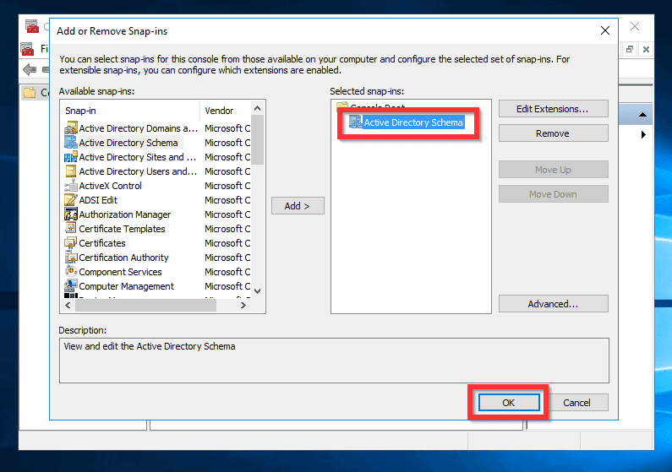
Task: Select Authorization Manager in the list
Action: point(125,214)
